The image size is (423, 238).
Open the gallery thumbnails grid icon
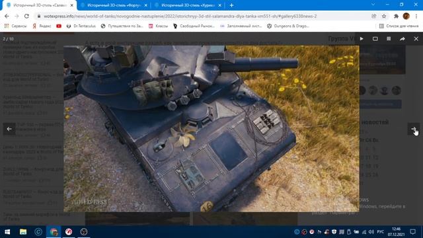(389, 39)
